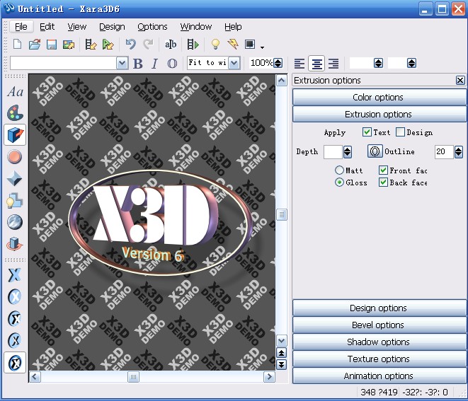
Task: Expand the Color options panel
Action: pos(379,97)
